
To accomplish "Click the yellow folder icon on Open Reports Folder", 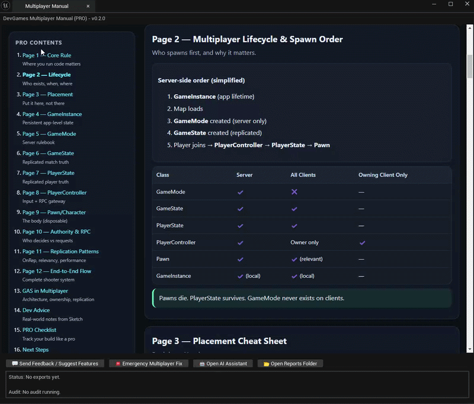I will click(266, 363).
